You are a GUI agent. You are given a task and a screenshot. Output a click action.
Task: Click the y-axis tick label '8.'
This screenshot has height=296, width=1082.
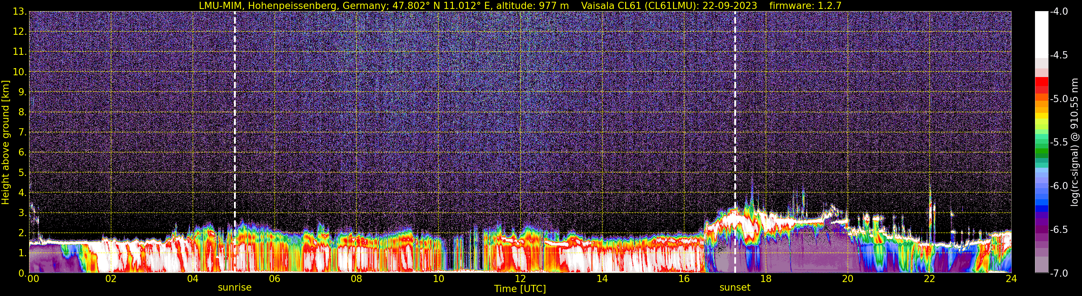pos(22,113)
